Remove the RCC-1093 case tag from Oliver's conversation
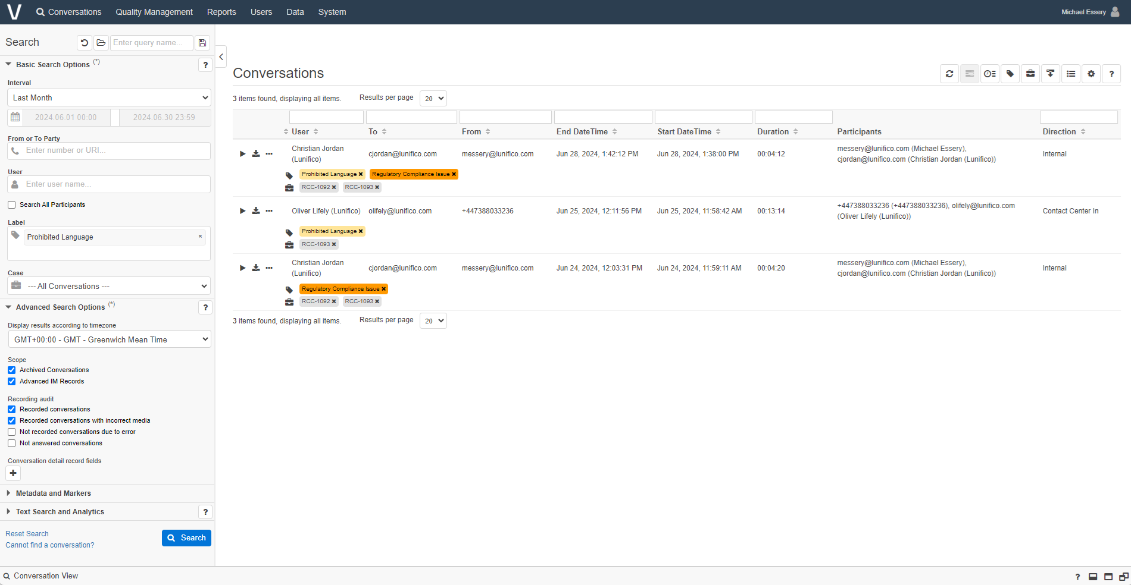This screenshot has width=1131, height=585. (x=333, y=244)
